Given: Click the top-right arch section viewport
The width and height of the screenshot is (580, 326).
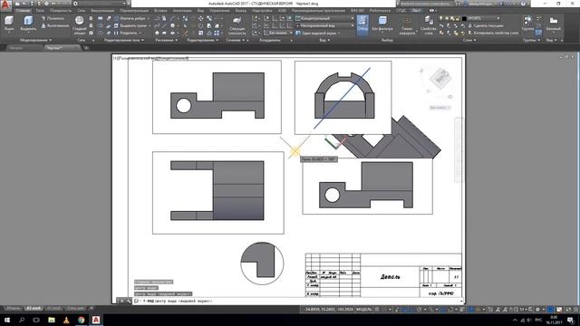Looking at the screenshot, I should pyautogui.click(x=343, y=98).
